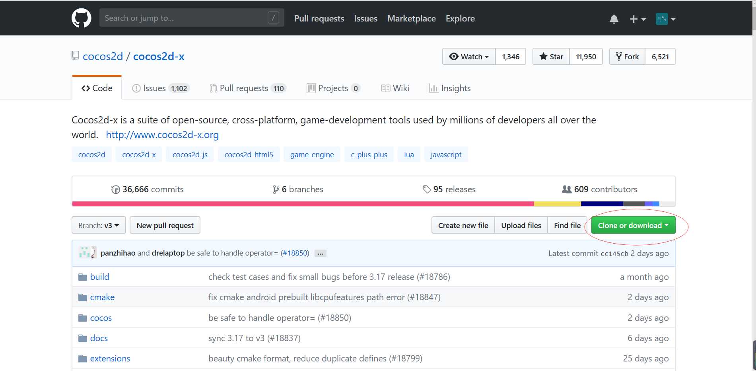Click the dark blue language bar segment
756x371 pixels.
click(x=602, y=204)
